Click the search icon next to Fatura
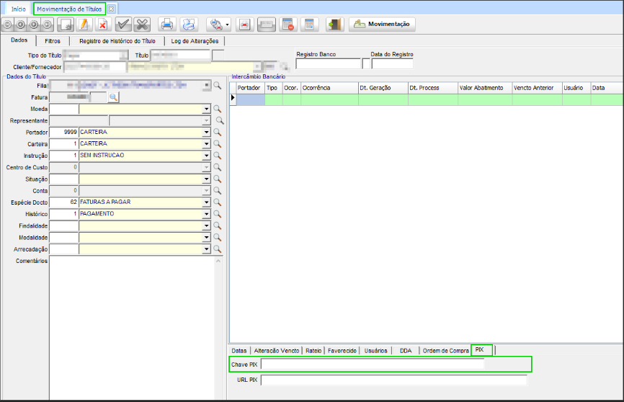This screenshot has height=402, width=624. click(114, 97)
